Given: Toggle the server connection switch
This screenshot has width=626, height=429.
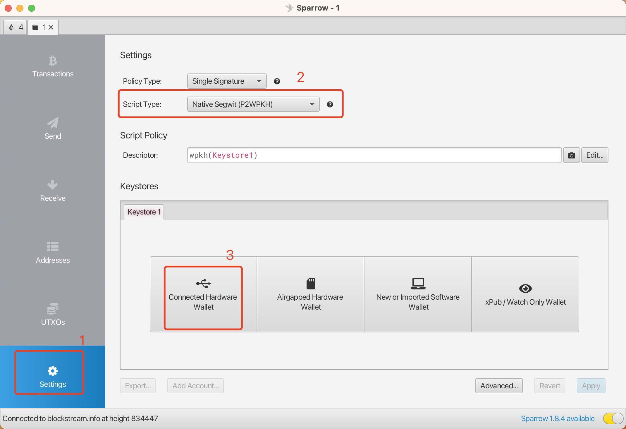Looking at the screenshot, I should pos(613,418).
